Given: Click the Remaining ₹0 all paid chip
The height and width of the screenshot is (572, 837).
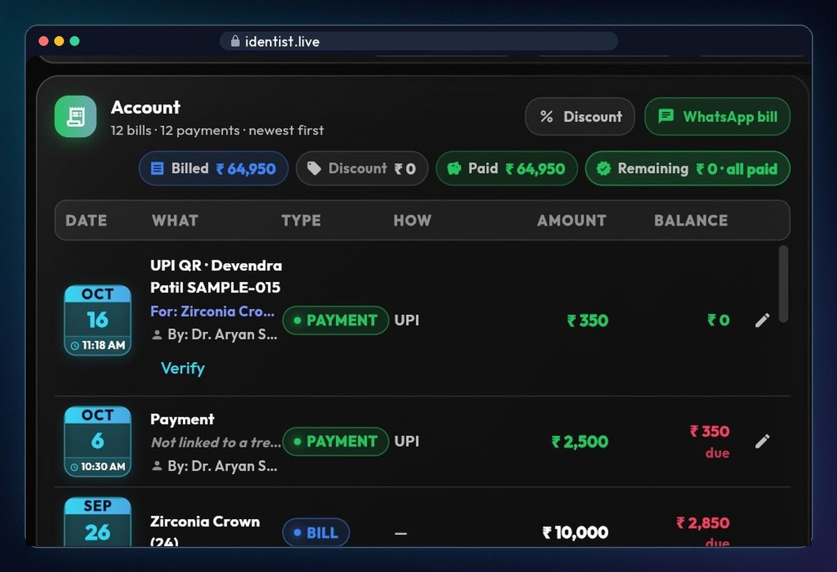Looking at the screenshot, I should point(687,169).
